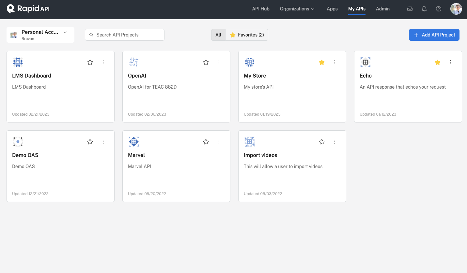Click 'Marvel API' description text
Image resolution: width=467 pixels, height=273 pixels.
(139, 166)
